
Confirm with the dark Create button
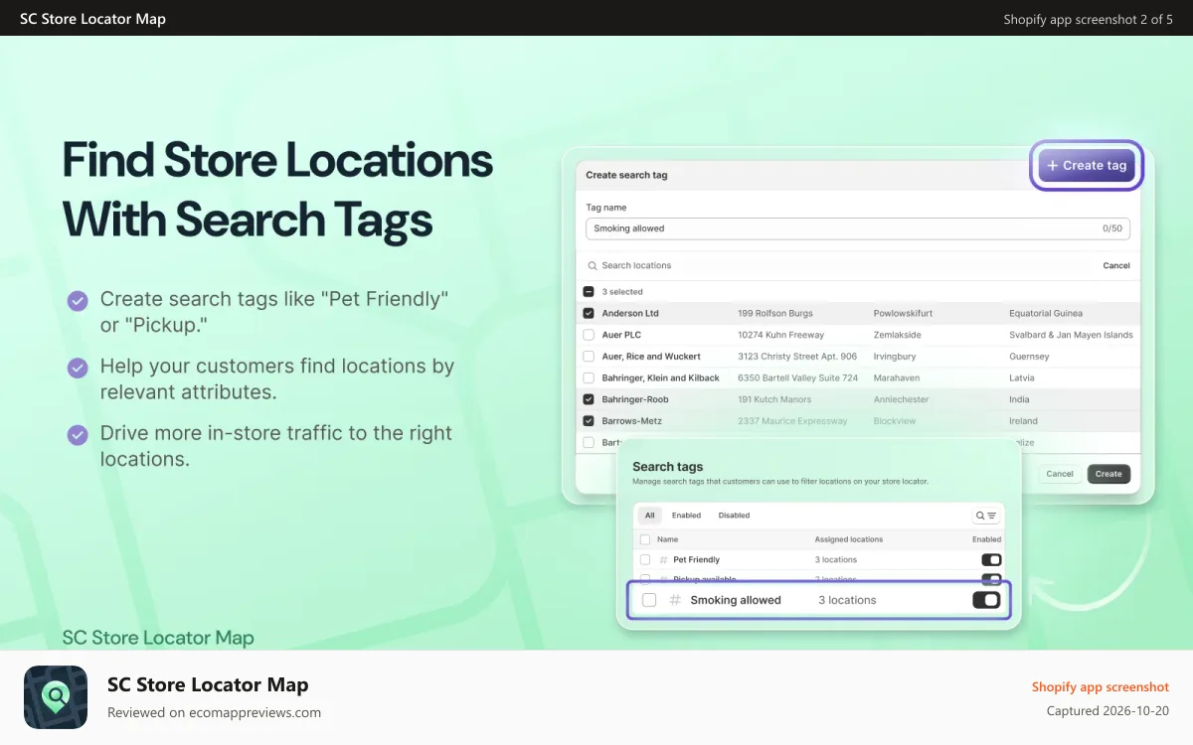1108,474
